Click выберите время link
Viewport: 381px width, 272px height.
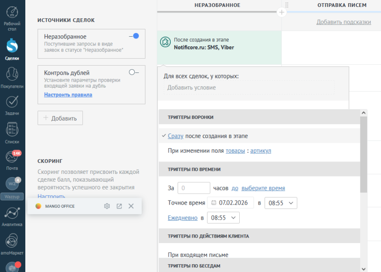point(263,188)
